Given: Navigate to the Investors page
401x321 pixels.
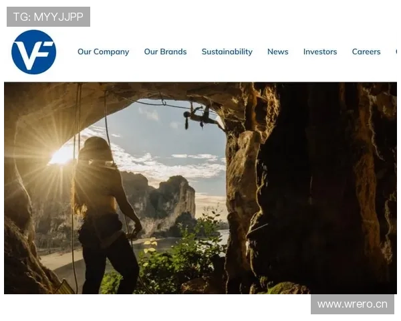Looking at the screenshot, I should tap(319, 51).
